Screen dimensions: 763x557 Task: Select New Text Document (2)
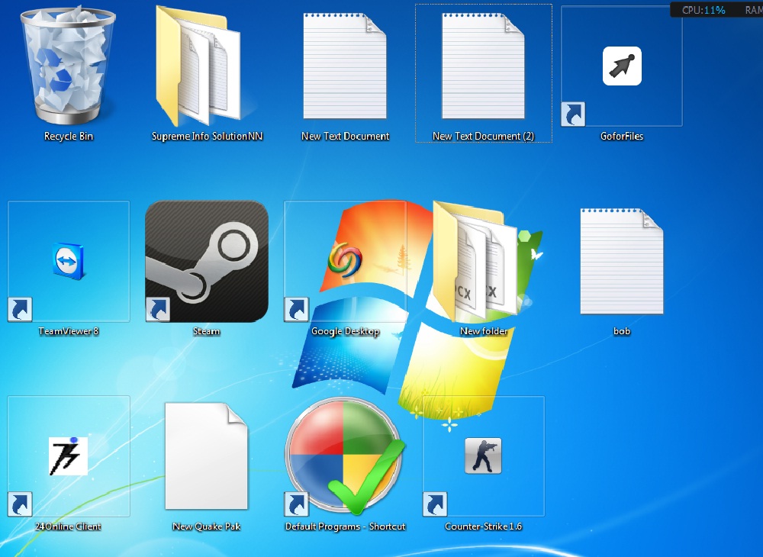[483, 67]
